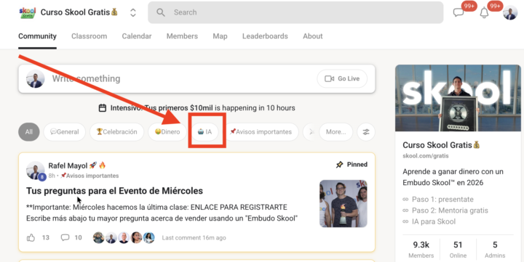Click the magnifying glass search icon
The height and width of the screenshot is (262, 524).
161,12
